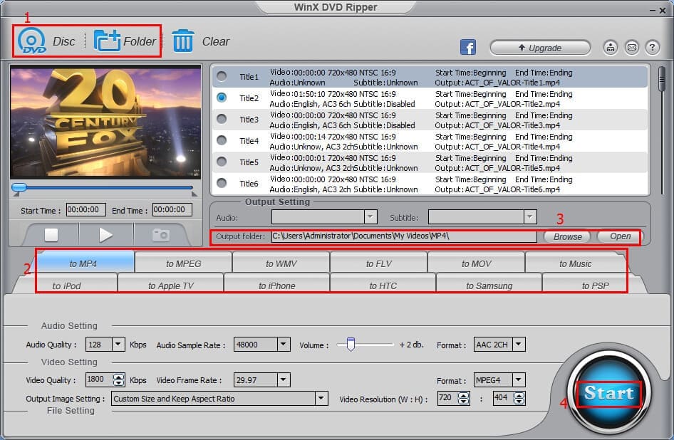Open the Audio Sample Rate dropdown

(x=283, y=344)
